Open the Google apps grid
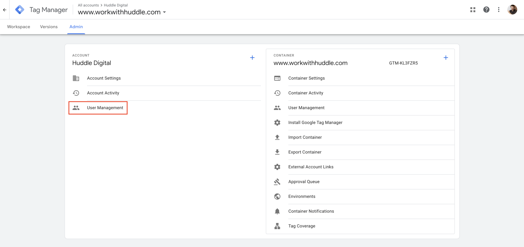This screenshot has width=524, height=247. (x=473, y=10)
